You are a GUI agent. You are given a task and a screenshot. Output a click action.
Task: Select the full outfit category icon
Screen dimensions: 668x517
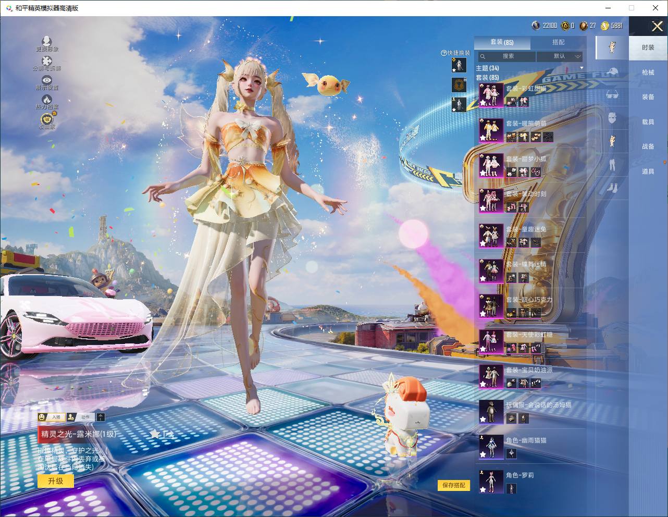tap(612, 47)
